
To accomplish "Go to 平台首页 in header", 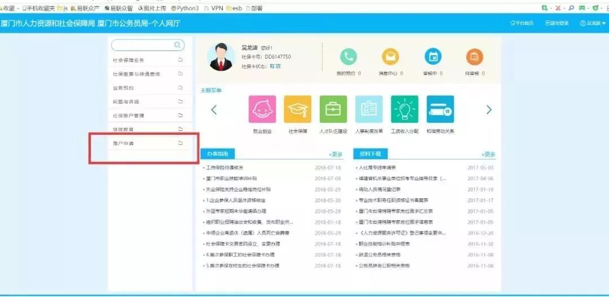I will click(522, 23).
